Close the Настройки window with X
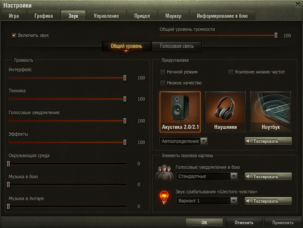 coord(298,5)
